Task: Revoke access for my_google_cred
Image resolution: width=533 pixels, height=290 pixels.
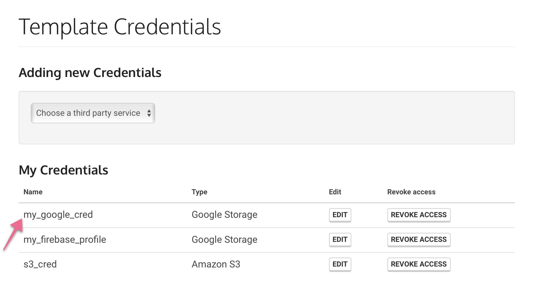Action: click(x=419, y=215)
